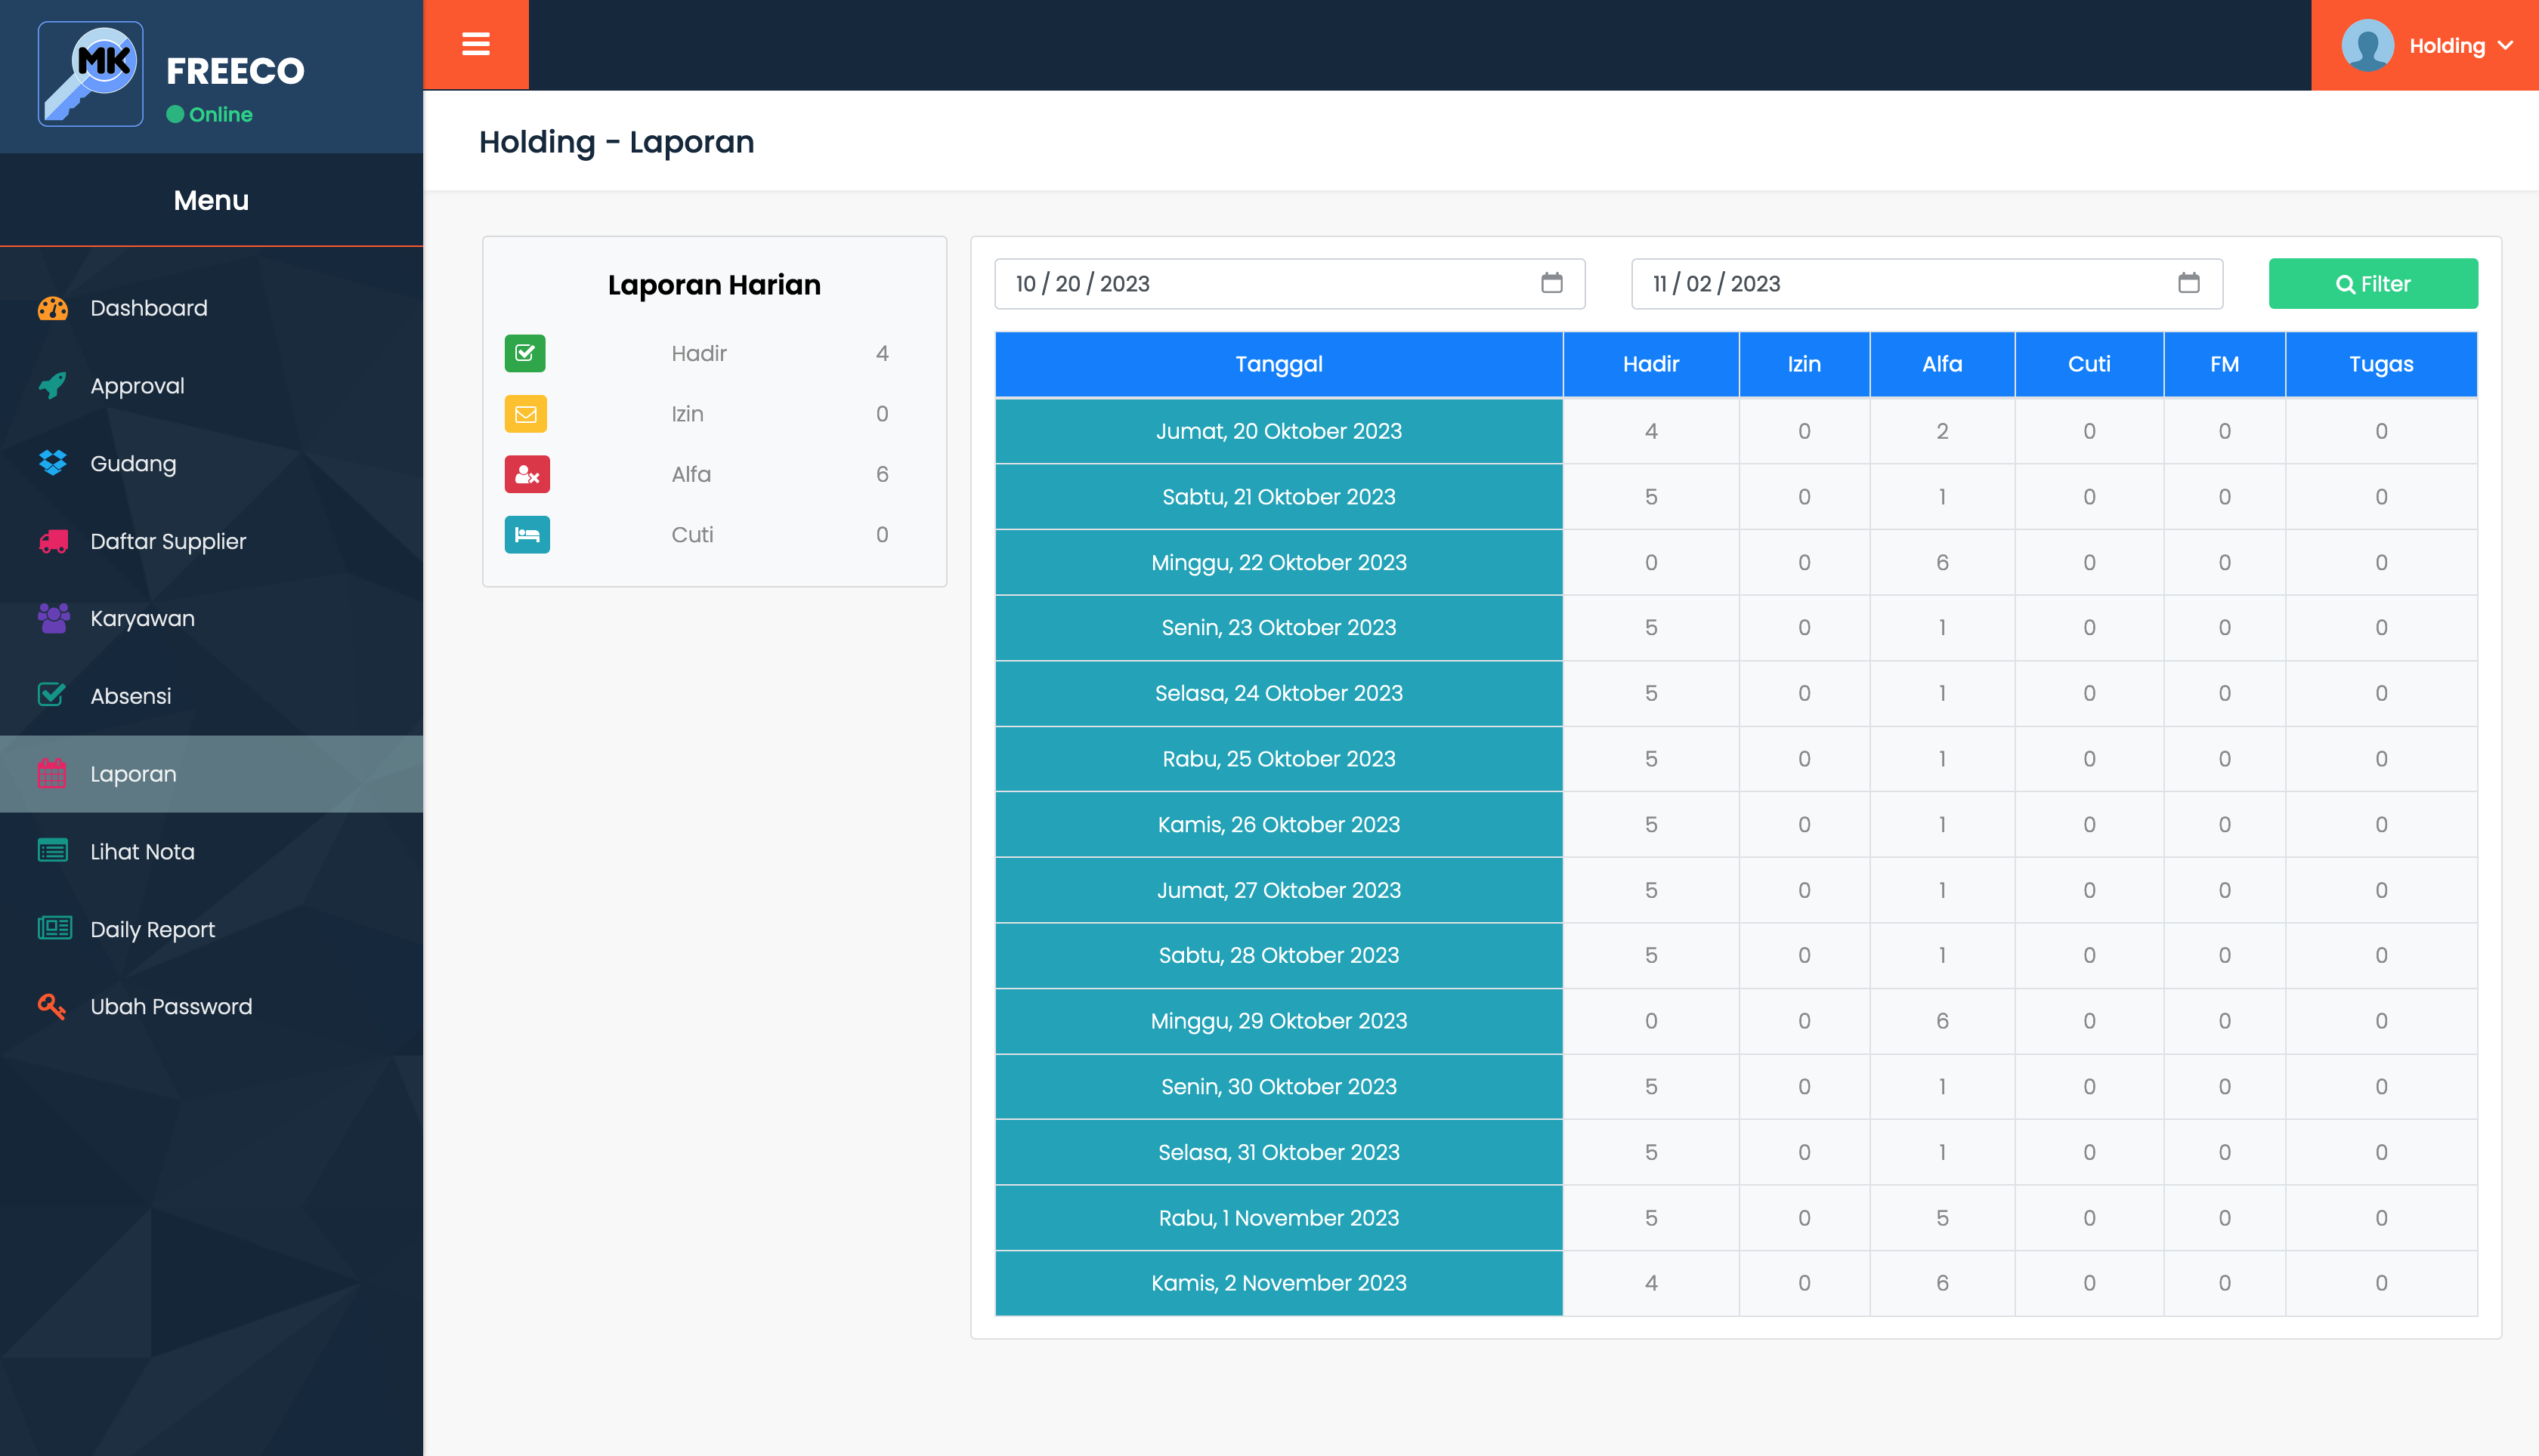
Task: Select row Senin, 23 Oktober 2023
Action: (x=1736, y=628)
